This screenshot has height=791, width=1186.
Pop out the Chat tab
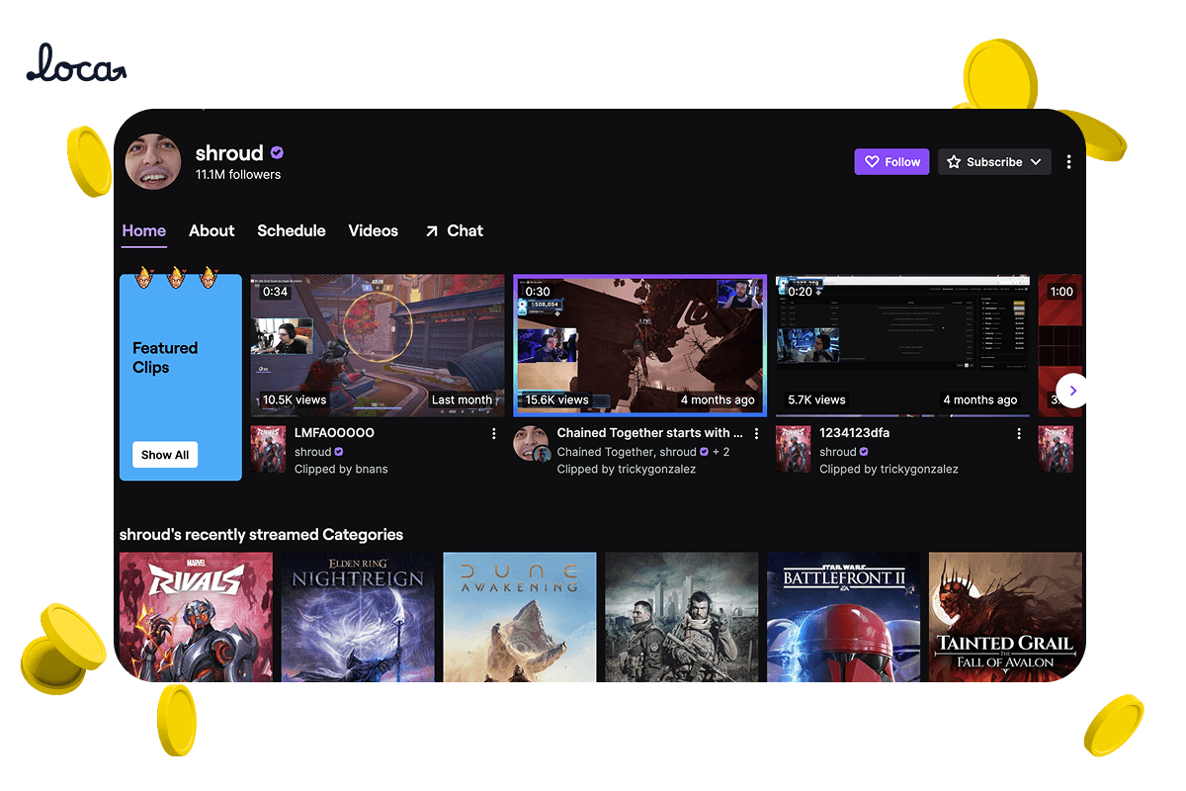(454, 230)
